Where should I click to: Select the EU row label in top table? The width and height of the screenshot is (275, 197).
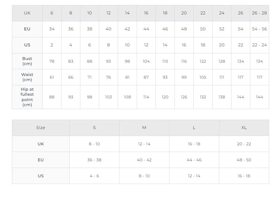tap(27, 29)
